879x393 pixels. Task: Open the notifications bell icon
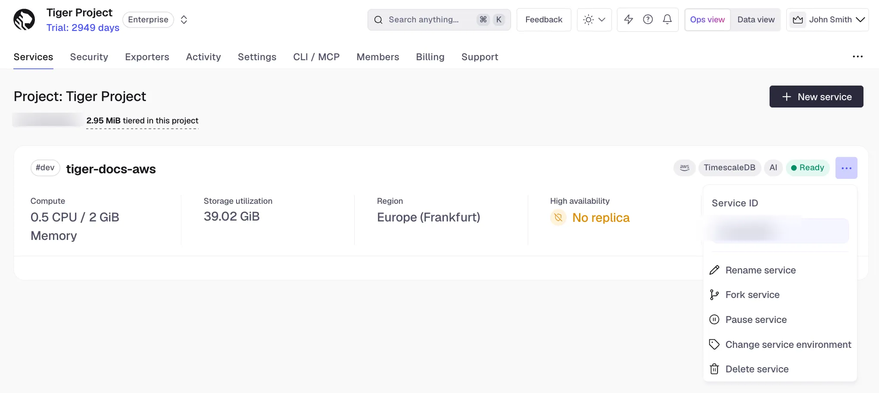[x=667, y=19]
